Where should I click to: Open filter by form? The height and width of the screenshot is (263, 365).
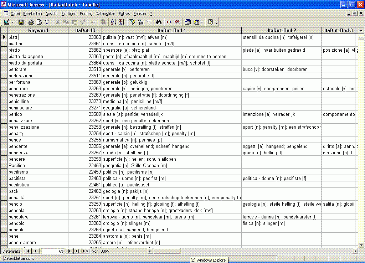tap(140, 22)
